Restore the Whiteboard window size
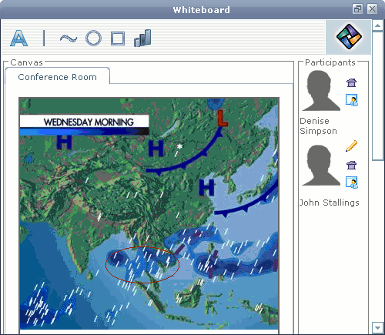Screen dimensions: 385x335 (357, 9)
